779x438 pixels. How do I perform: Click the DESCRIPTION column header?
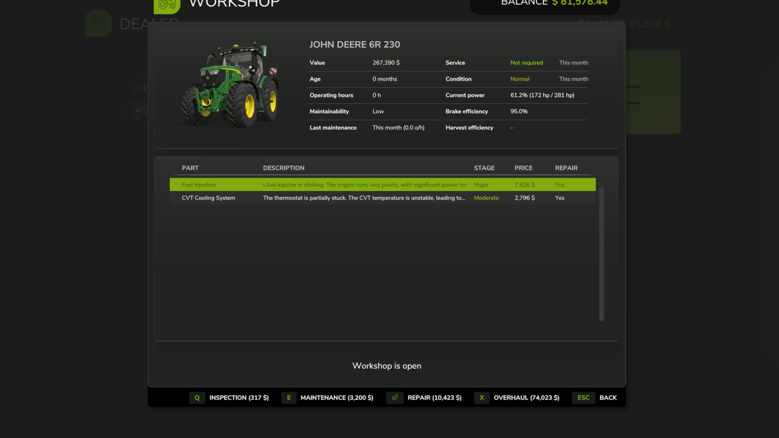point(284,168)
